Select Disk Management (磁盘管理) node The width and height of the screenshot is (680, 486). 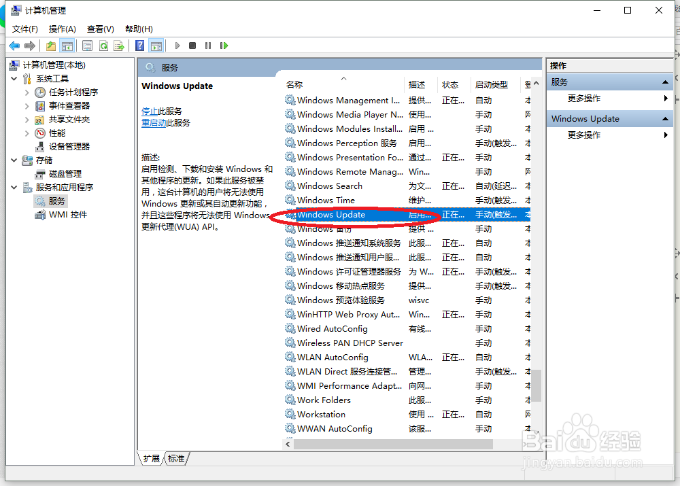[65, 174]
